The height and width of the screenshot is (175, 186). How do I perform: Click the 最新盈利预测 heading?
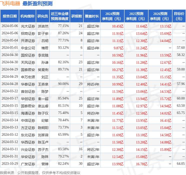click(37, 3)
